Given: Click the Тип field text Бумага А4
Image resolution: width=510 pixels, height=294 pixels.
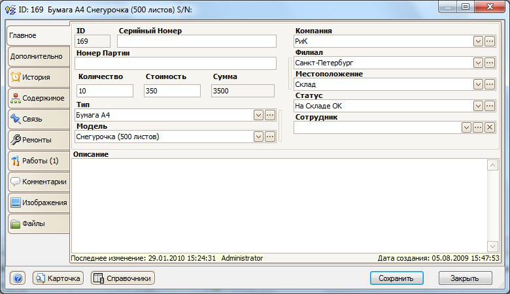Looking at the screenshot, I should point(93,115).
